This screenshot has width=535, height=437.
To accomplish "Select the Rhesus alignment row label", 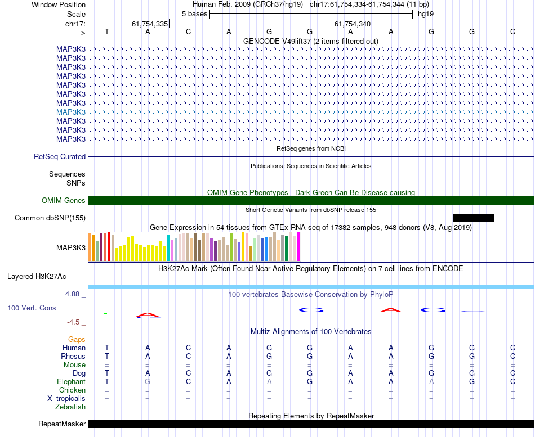I will point(73,357).
